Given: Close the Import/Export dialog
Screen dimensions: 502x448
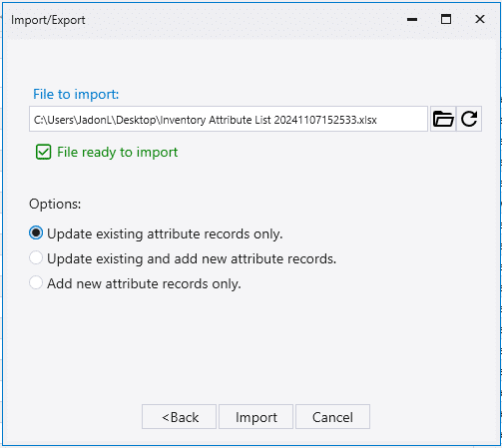Looking at the screenshot, I should [480, 20].
